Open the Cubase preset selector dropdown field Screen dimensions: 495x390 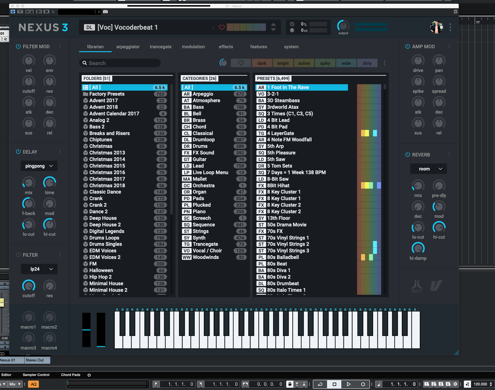[x=80, y=12]
